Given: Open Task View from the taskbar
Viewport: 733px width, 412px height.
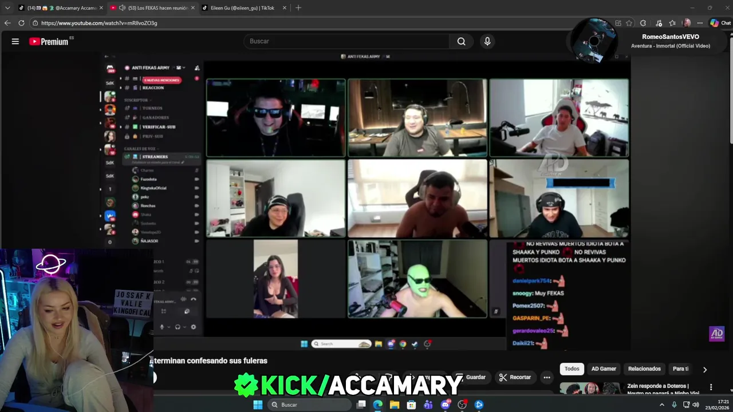Looking at the screenshot, I should click(x=361, y=405).
